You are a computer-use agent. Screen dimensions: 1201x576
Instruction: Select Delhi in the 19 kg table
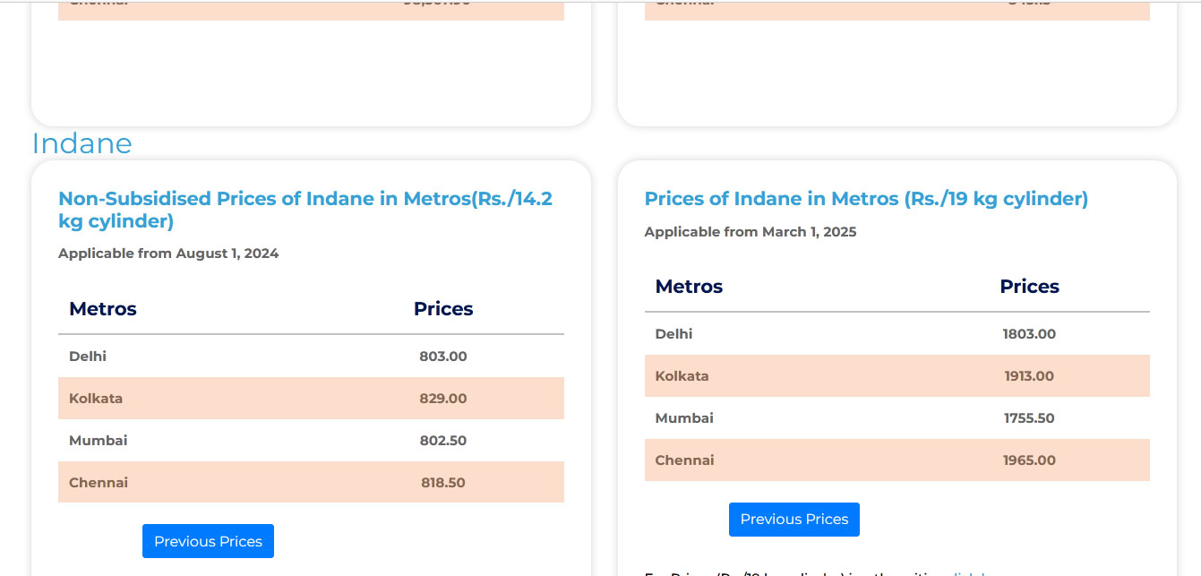(x=673, y=334)
